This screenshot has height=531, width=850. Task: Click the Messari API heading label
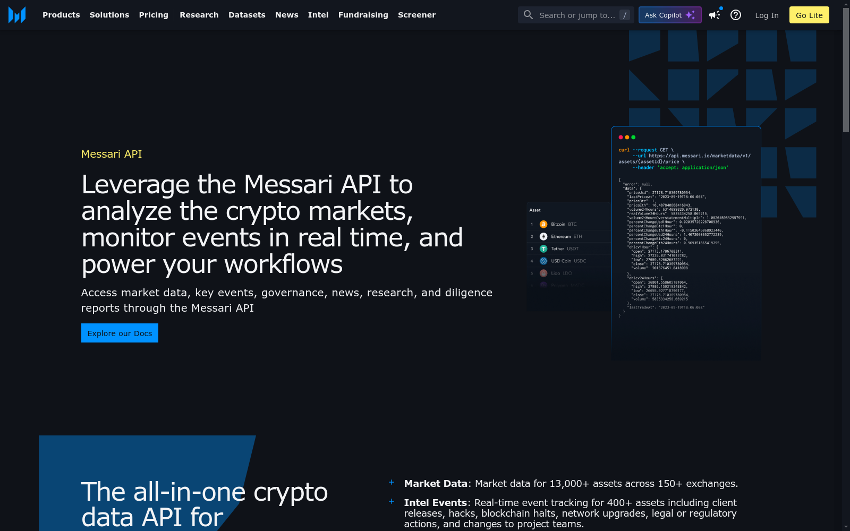pos(112,154)
